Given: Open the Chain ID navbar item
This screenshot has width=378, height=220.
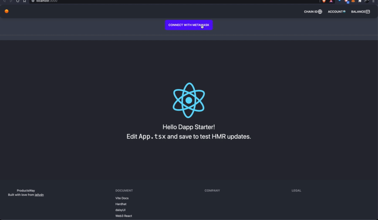Looking at the screenshot, I should pyautogui.click(x=313, y=12).
